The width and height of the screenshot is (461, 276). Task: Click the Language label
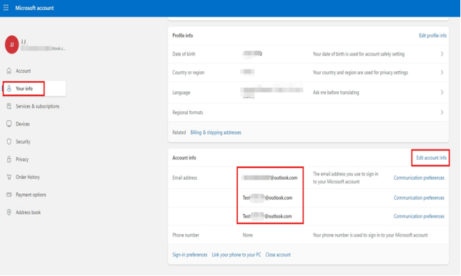click(x=181, y=93)
